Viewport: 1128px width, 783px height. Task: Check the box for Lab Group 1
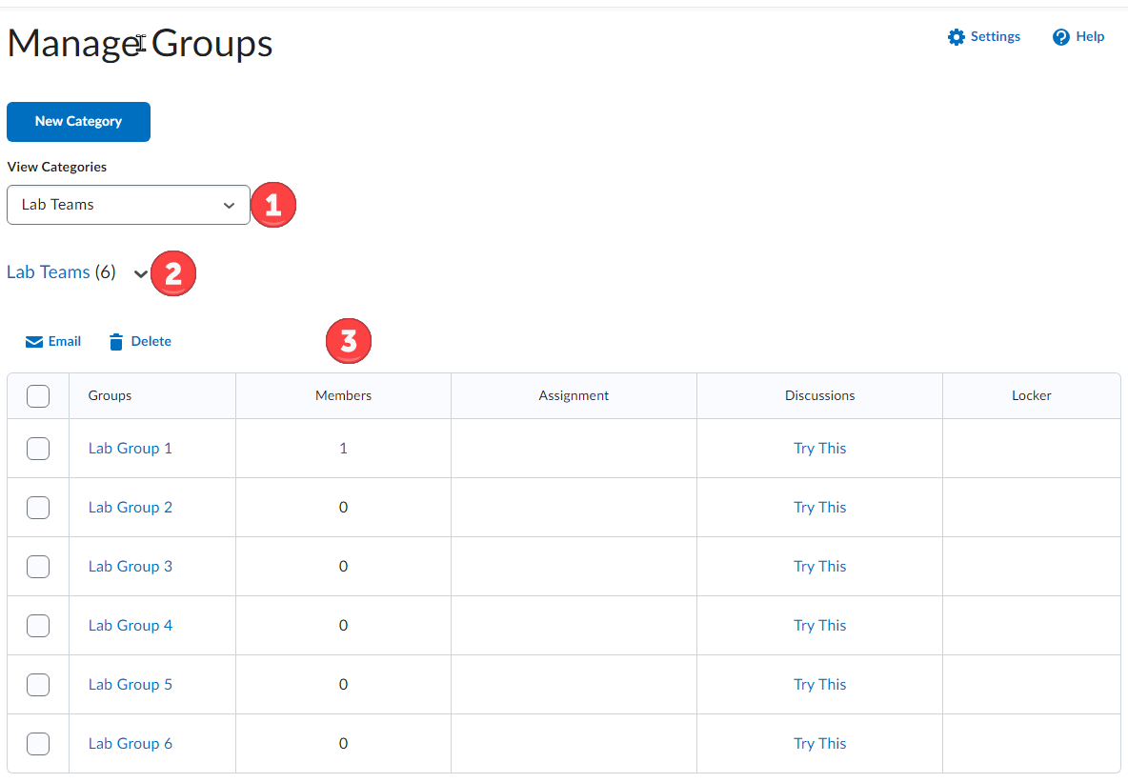pyautogui.click(x=38, y=449)
